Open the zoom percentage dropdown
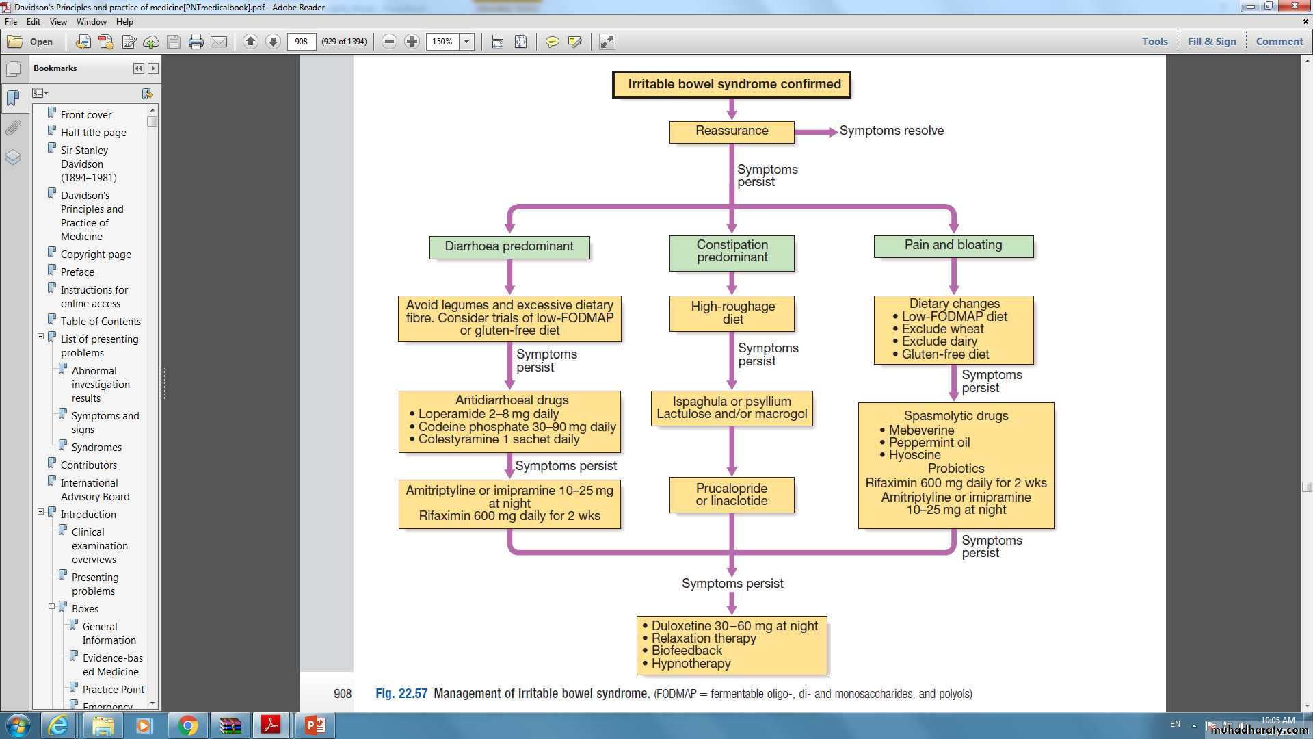This screenshot has height=739, width=1313. 467,42
